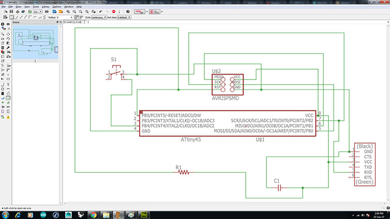
Task: Close the Sheets panel
Action: pos(61,22)
